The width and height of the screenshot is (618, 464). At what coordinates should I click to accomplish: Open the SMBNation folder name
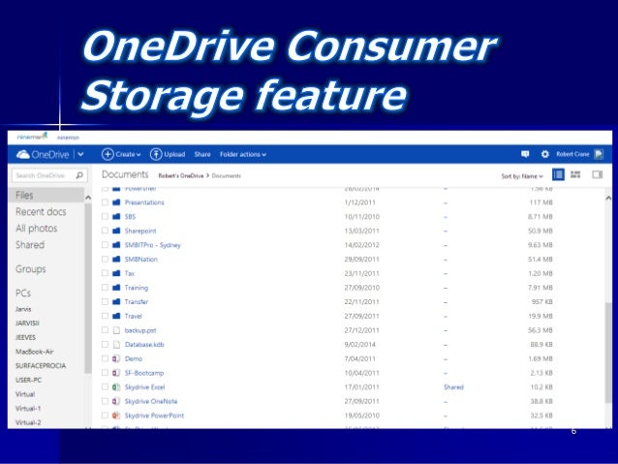pos(141,259)
